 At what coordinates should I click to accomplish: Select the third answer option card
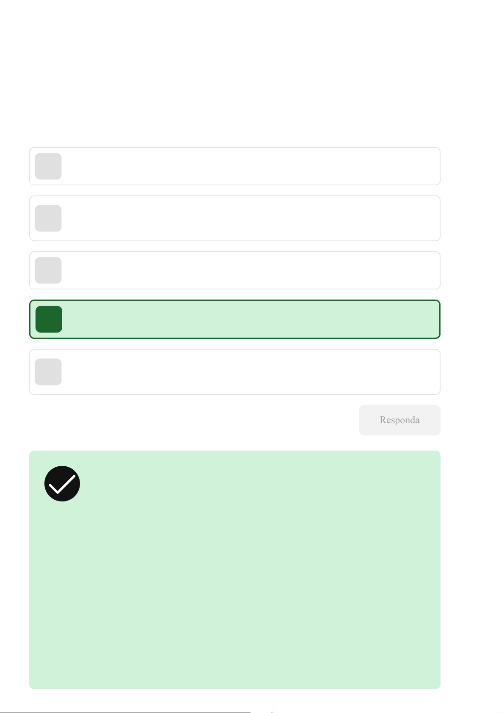(x=250, y=270)
